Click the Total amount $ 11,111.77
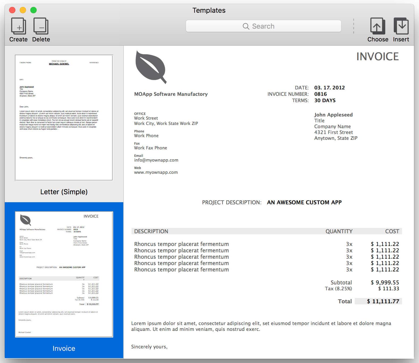 pos(383,301)
